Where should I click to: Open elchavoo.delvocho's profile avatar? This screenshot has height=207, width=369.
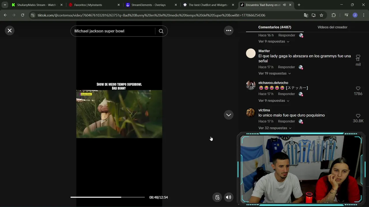[251, 85]
